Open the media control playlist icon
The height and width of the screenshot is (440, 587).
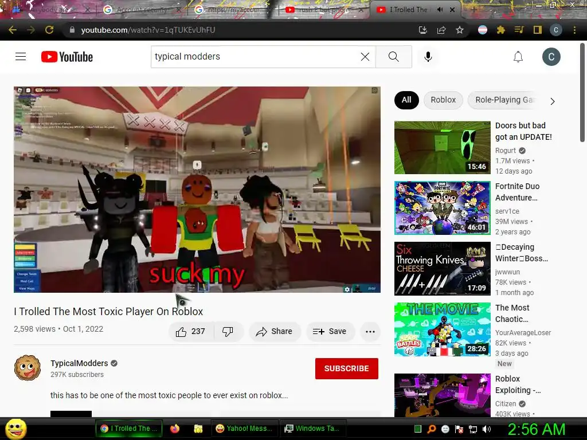coord(519,30)
